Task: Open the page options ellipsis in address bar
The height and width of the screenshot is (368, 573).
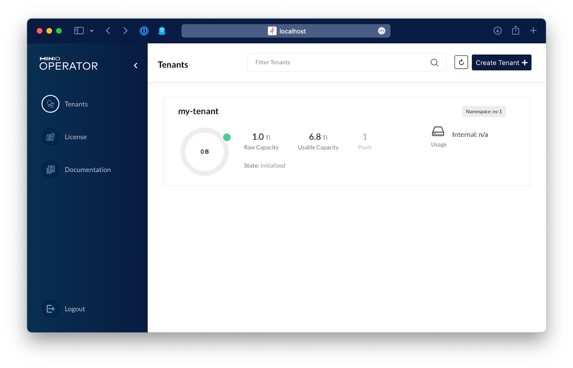Action: [x=381, y=31]
